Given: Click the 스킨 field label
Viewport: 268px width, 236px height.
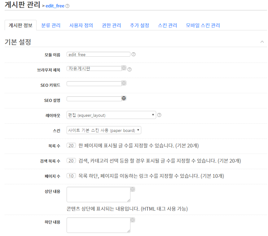Looking at the screenshot, I should (57, 131).
